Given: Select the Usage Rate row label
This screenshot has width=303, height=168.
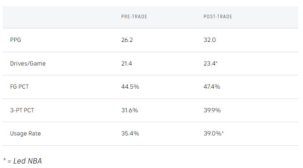Looking at the screenshot, I should [x=25, y=133].
